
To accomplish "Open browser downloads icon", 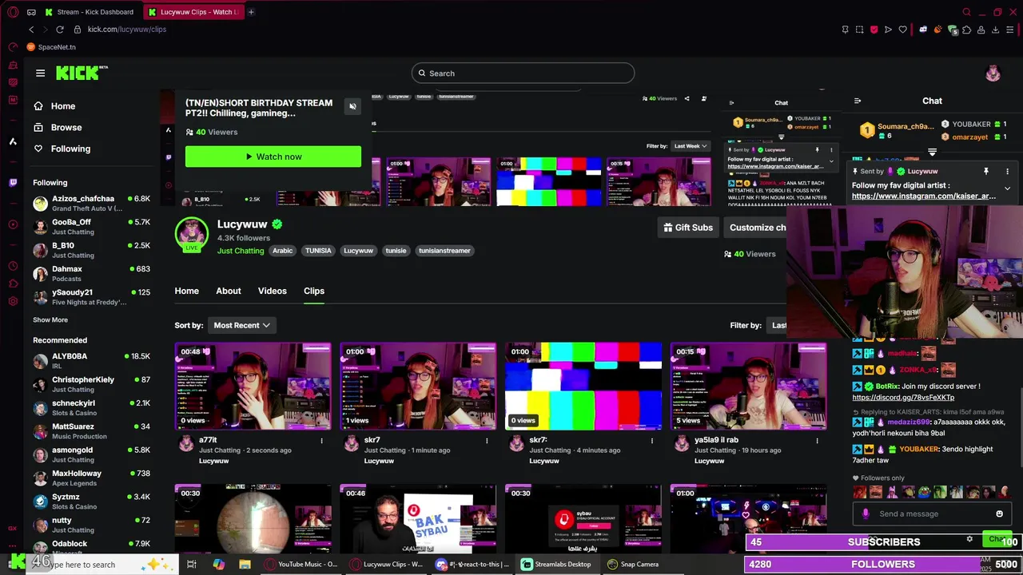I will 995,30.
